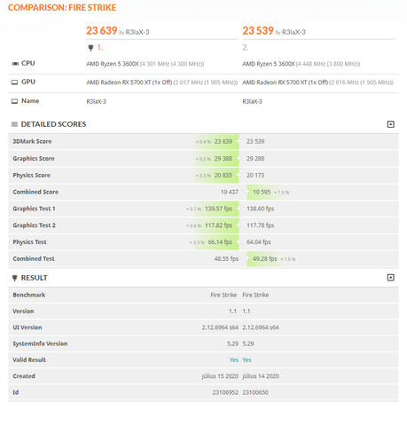Click second CPU entry with 4 448 MHz
The image size is (407, 426).
(x=301, y=64)
